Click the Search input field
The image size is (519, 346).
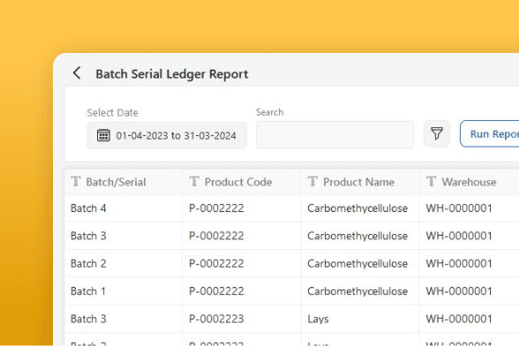[x=335, y=135]
